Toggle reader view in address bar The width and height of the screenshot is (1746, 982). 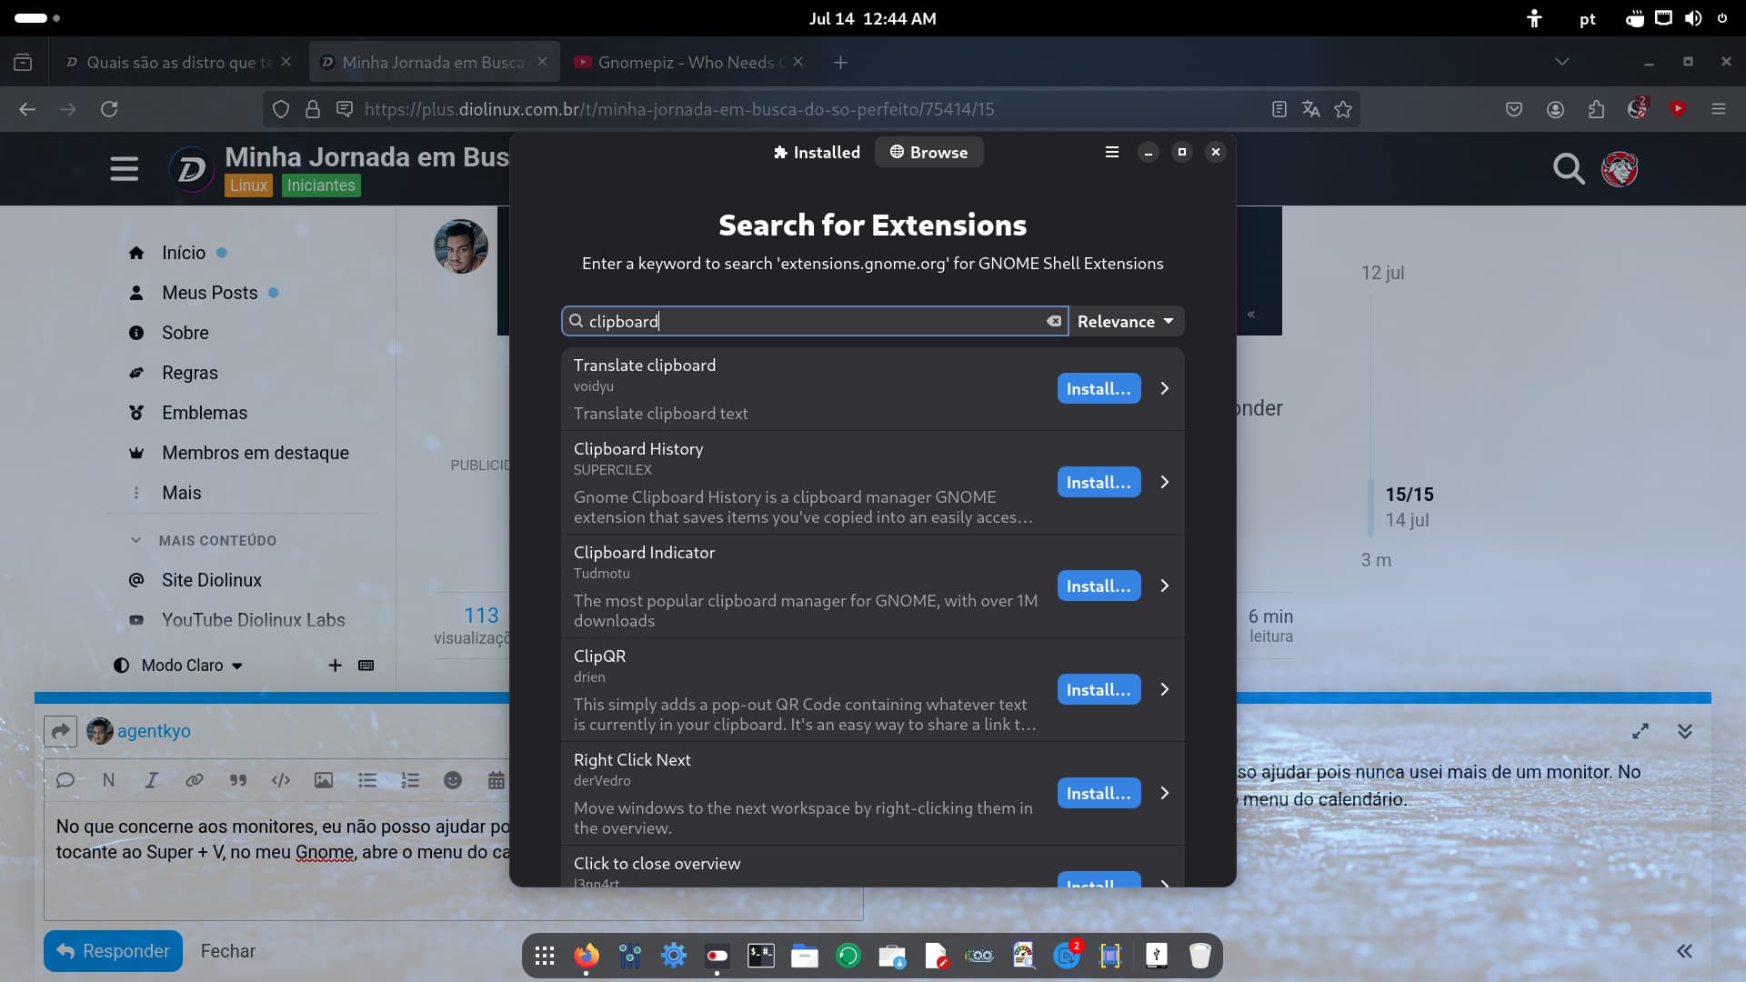pos(1279,109)
